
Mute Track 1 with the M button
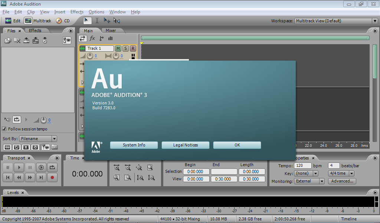click(118, 48)
